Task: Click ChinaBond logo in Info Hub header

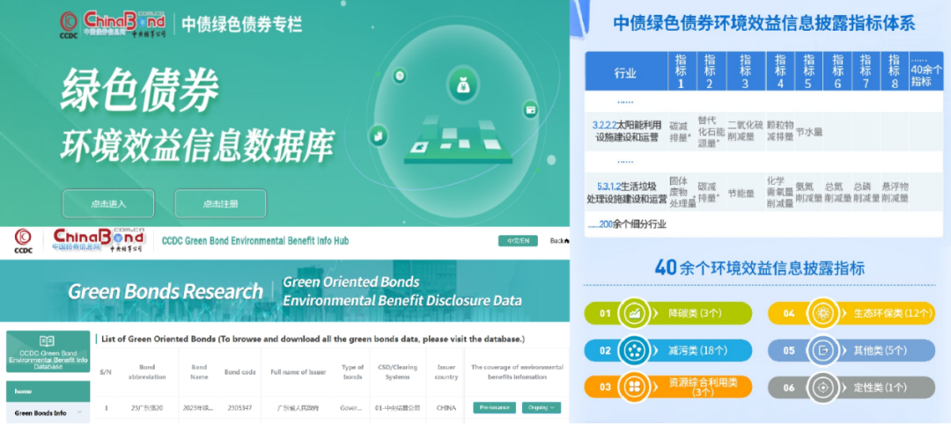Action: pos(97,240)
